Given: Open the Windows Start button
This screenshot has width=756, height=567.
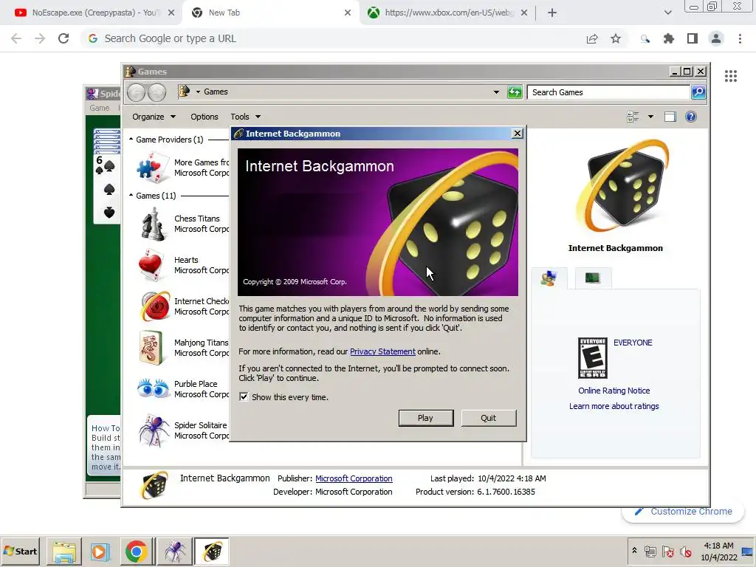Looking at the screenshot, I should (21, 551).
